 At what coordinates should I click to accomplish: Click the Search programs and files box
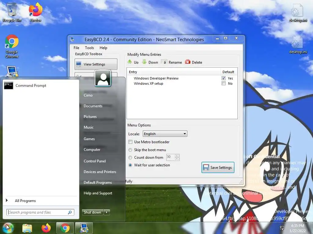40,212
